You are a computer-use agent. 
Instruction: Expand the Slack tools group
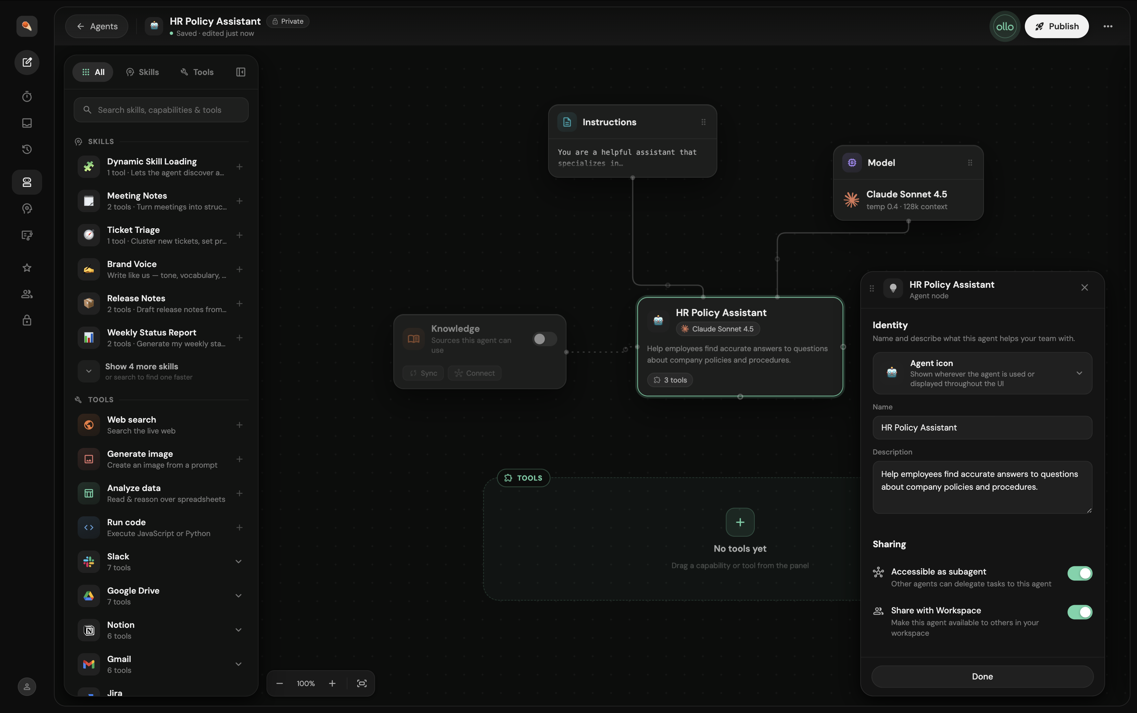pos(239,562)
